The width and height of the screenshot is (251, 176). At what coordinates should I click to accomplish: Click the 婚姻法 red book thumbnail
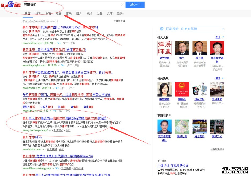click(182, 89)
